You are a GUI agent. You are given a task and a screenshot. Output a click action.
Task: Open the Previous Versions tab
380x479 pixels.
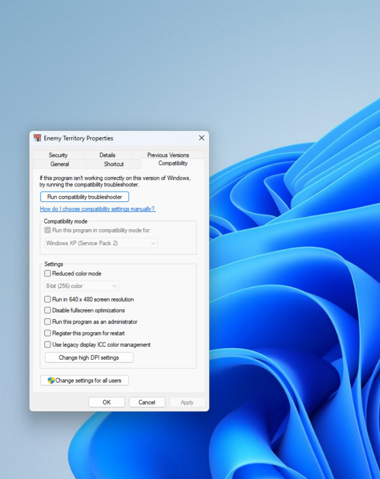(168, 155)
